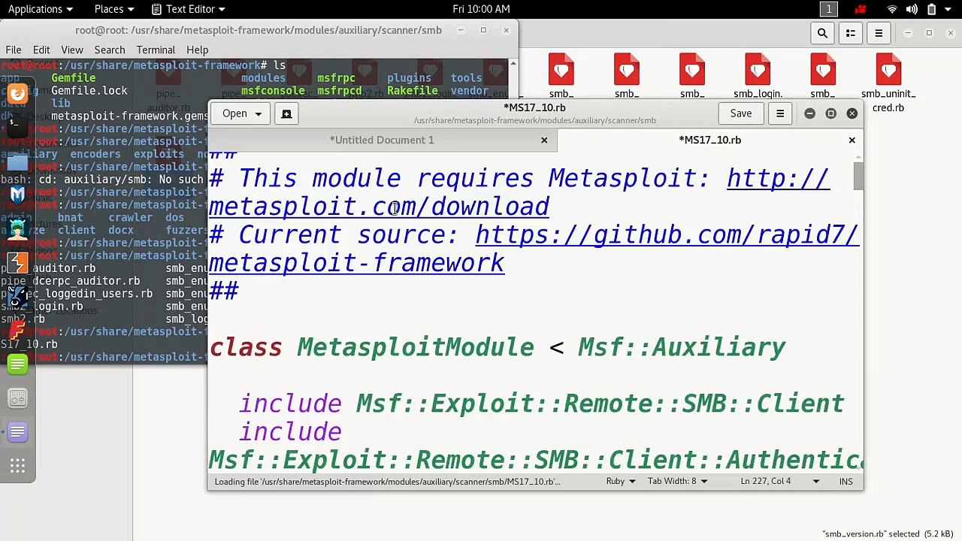Open the tweaks tool icon in dock
962x541 pixels.
(18, 398)
